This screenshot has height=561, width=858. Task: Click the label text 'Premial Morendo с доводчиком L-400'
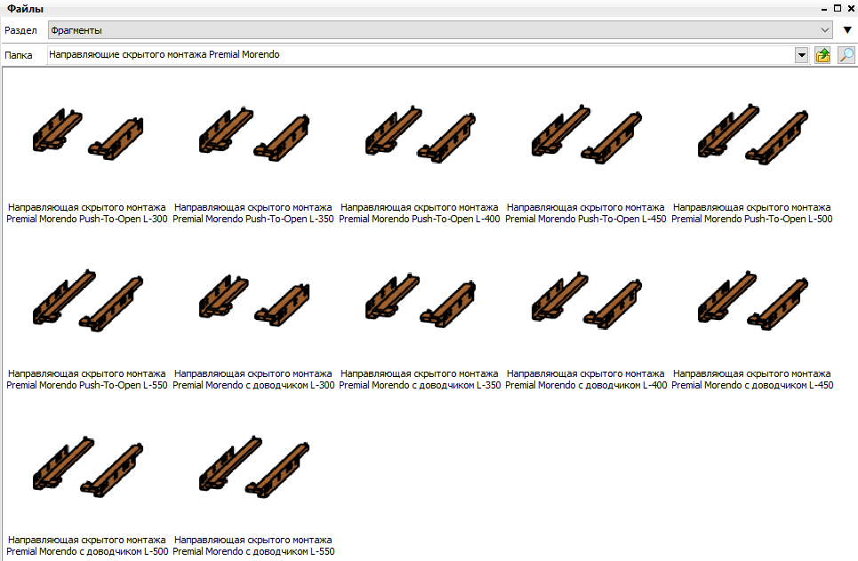pyautogui.click(x=586, y=385)
